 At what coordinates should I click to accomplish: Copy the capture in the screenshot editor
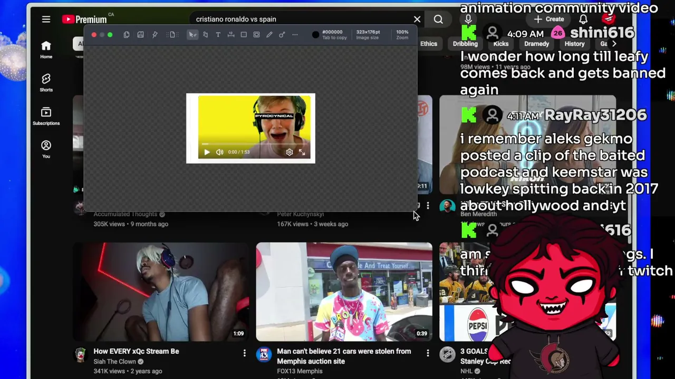[x=127, y=35]
